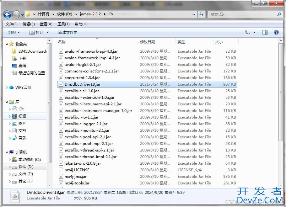286x207 pixels.
Task: Select 软件 (D:) drive in navigation tree
Action: (x=26, y=167)
